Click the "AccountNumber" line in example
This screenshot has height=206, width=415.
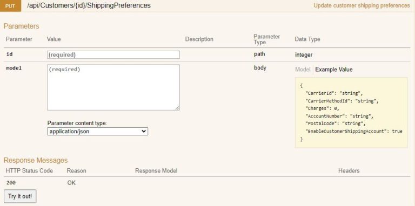(x=339, y=116)
